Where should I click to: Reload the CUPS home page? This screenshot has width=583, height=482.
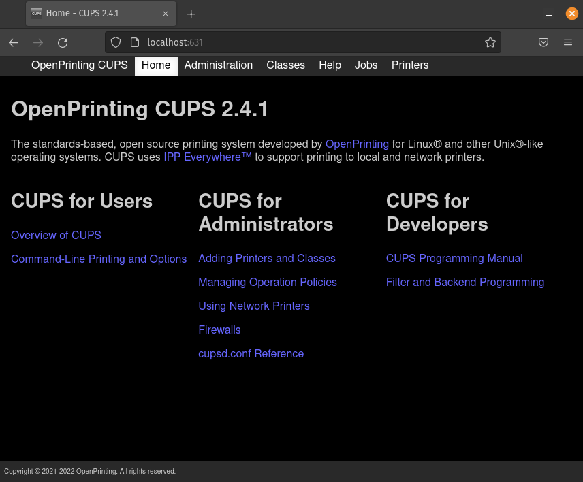tap(63, 42)
